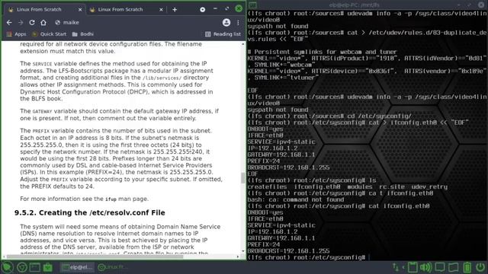
Task: Open the browser profile avatar
Action: coord(226,22)
